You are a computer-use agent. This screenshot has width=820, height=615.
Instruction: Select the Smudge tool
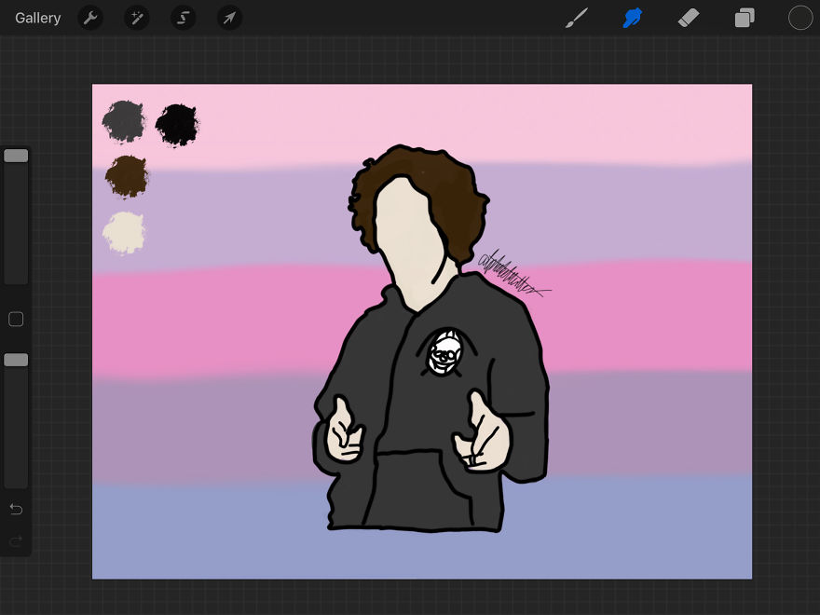point(632,17)
